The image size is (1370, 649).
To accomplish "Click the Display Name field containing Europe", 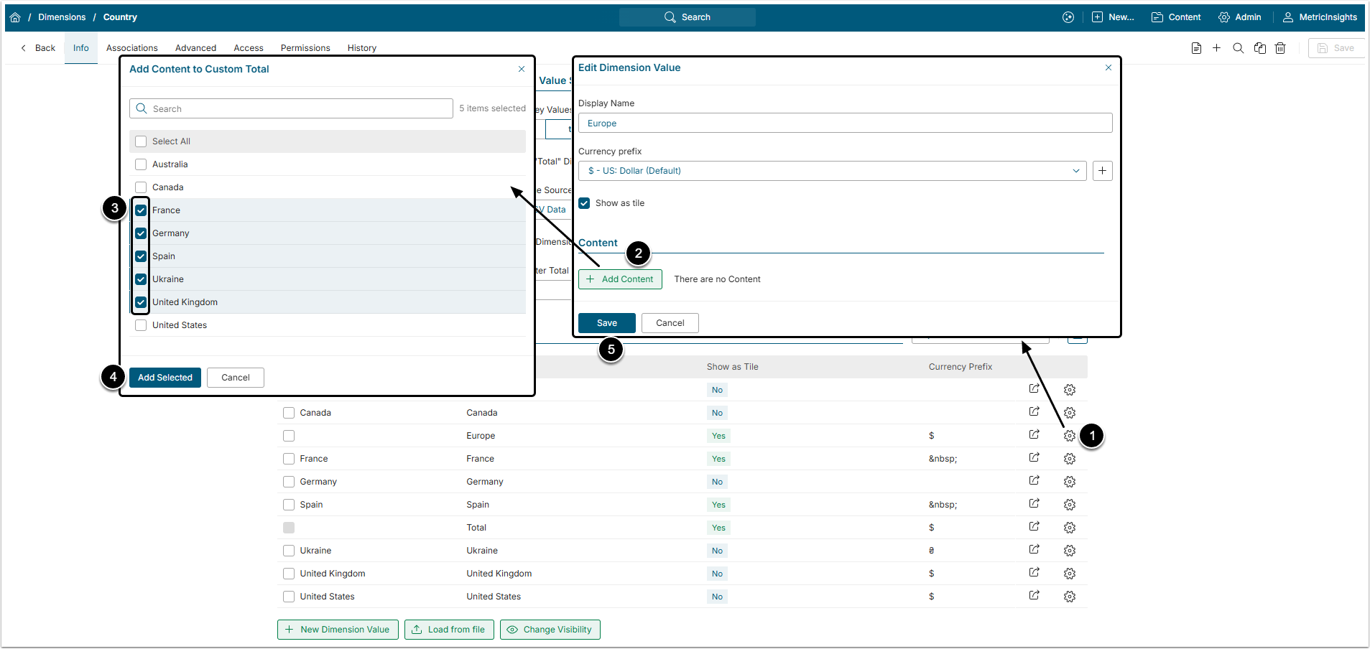I will pyautogui.click(x=845, y=123).
